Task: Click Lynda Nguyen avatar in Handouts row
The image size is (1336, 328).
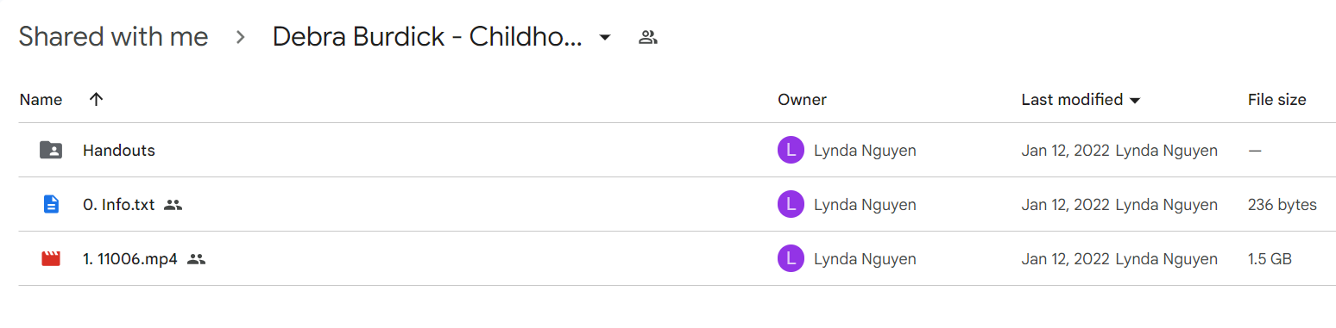Action: tap(791, 151)
